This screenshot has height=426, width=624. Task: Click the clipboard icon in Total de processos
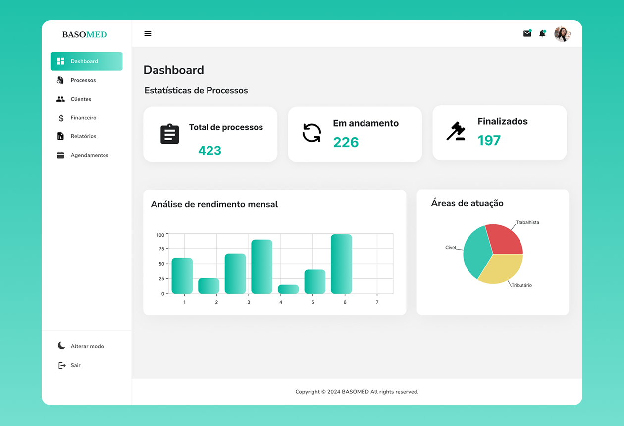pyautogui.click(x=169, y=134)
